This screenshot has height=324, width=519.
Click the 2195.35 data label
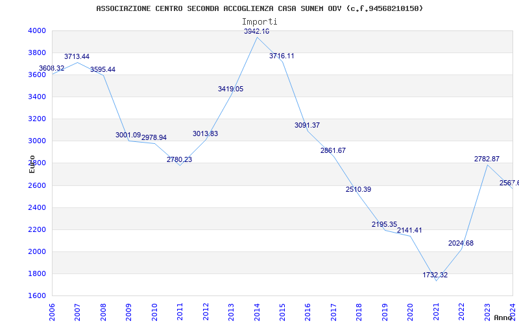(x=384, y=224)
